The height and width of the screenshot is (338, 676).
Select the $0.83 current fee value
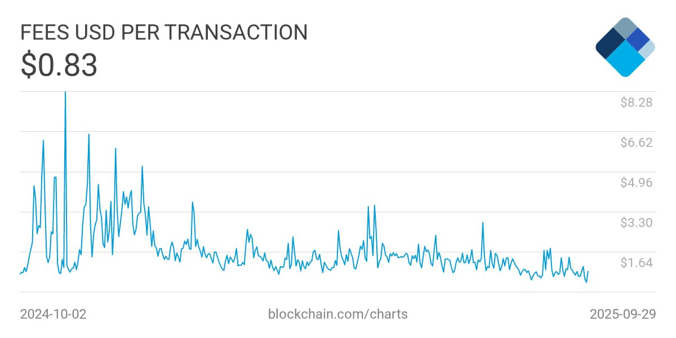pos(59,65)
